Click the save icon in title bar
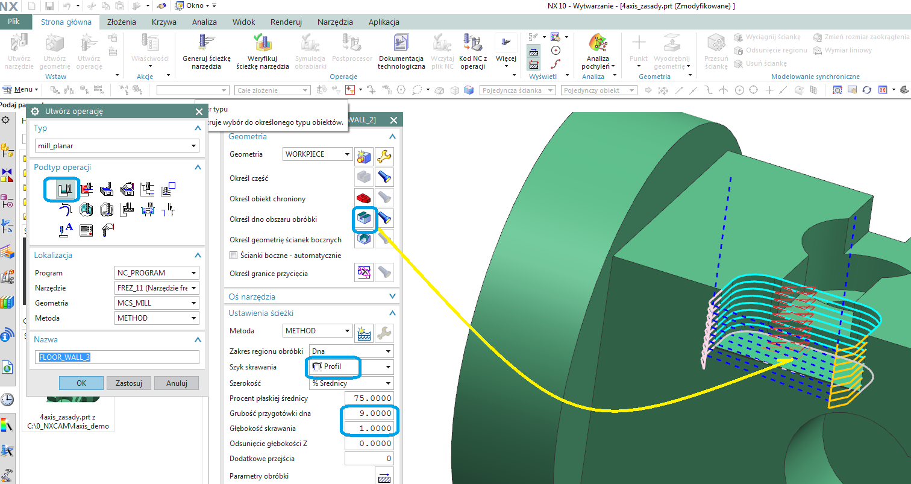 pyautogui.click(x=49, y=5)
